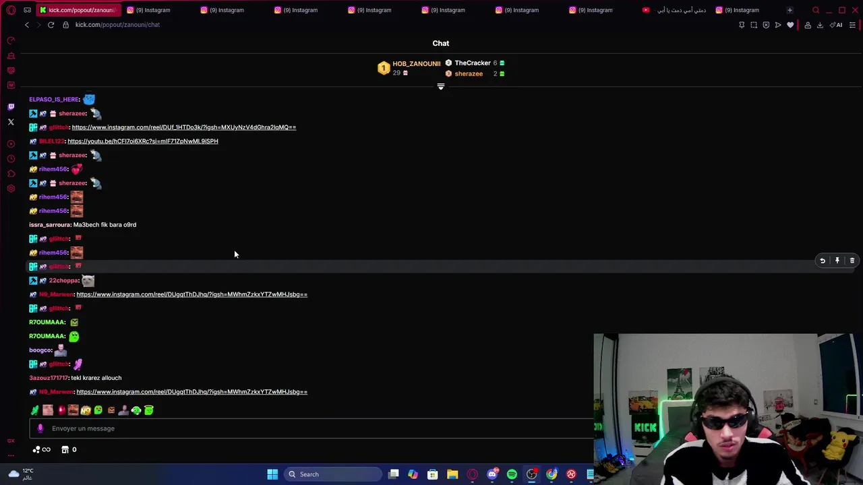The image size is (863, 485).
Task: Open the youtu.be link from BILEL123
Action: pyautogui.click(x=142, y=141)
